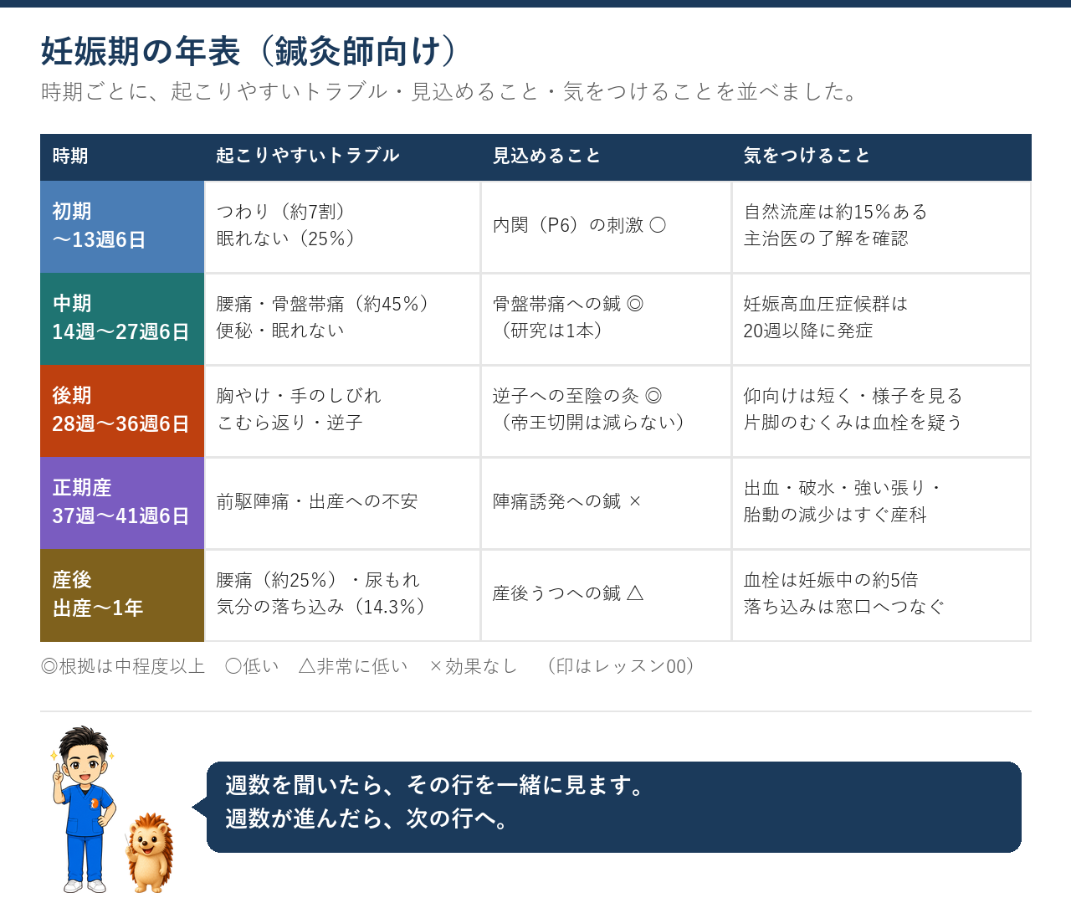Click the brown "産後 出産〜1年" row label

[x=122, y=595]
